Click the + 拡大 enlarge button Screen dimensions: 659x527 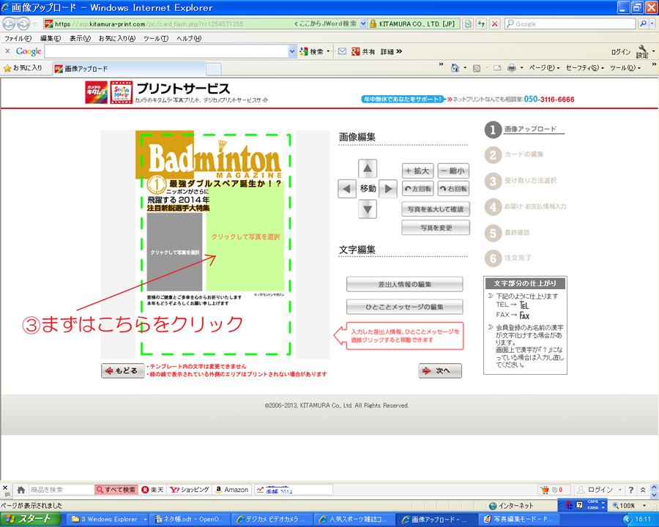click(418, 171)
